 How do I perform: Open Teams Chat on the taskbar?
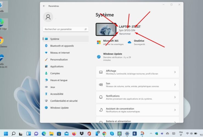36,133
